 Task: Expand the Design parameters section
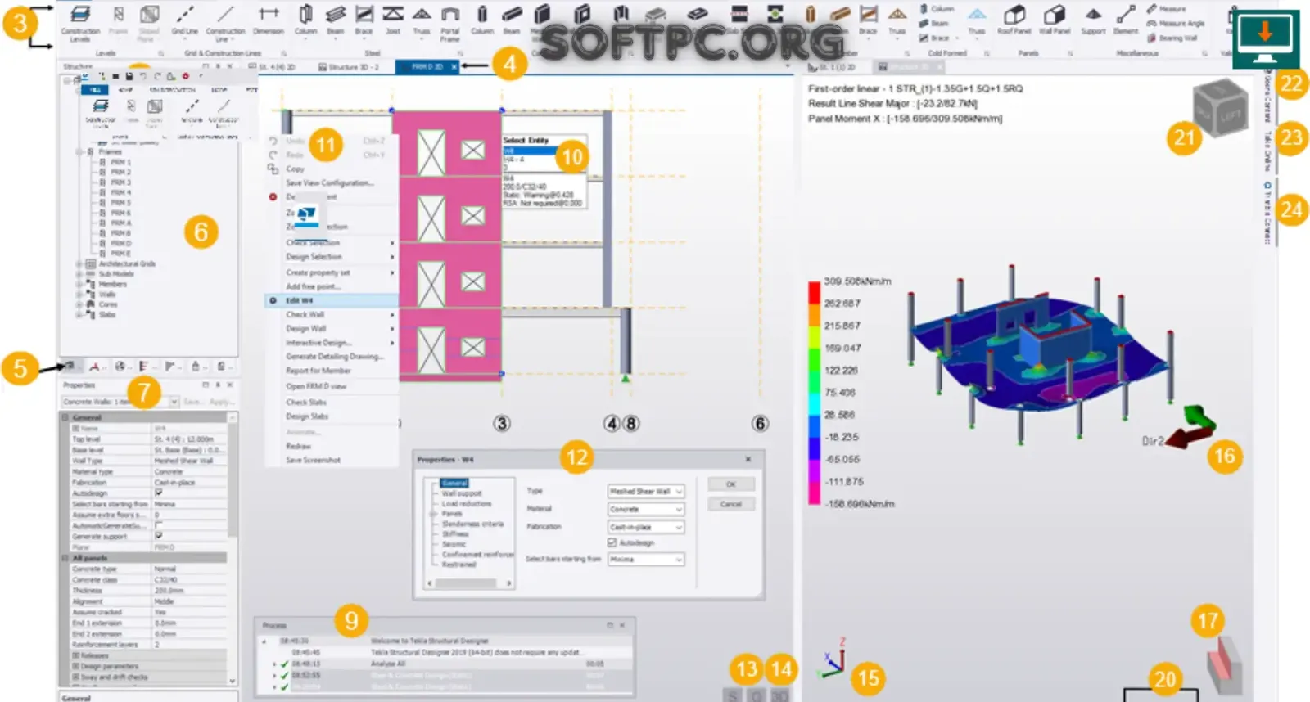(x=76, y=666)
